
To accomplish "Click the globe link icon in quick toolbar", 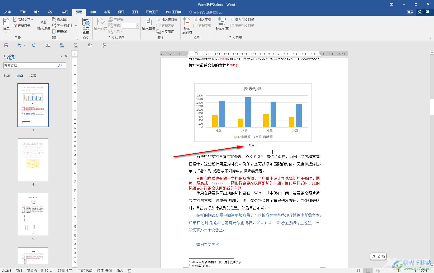I will pyautogui.click(x=62, y=45).
